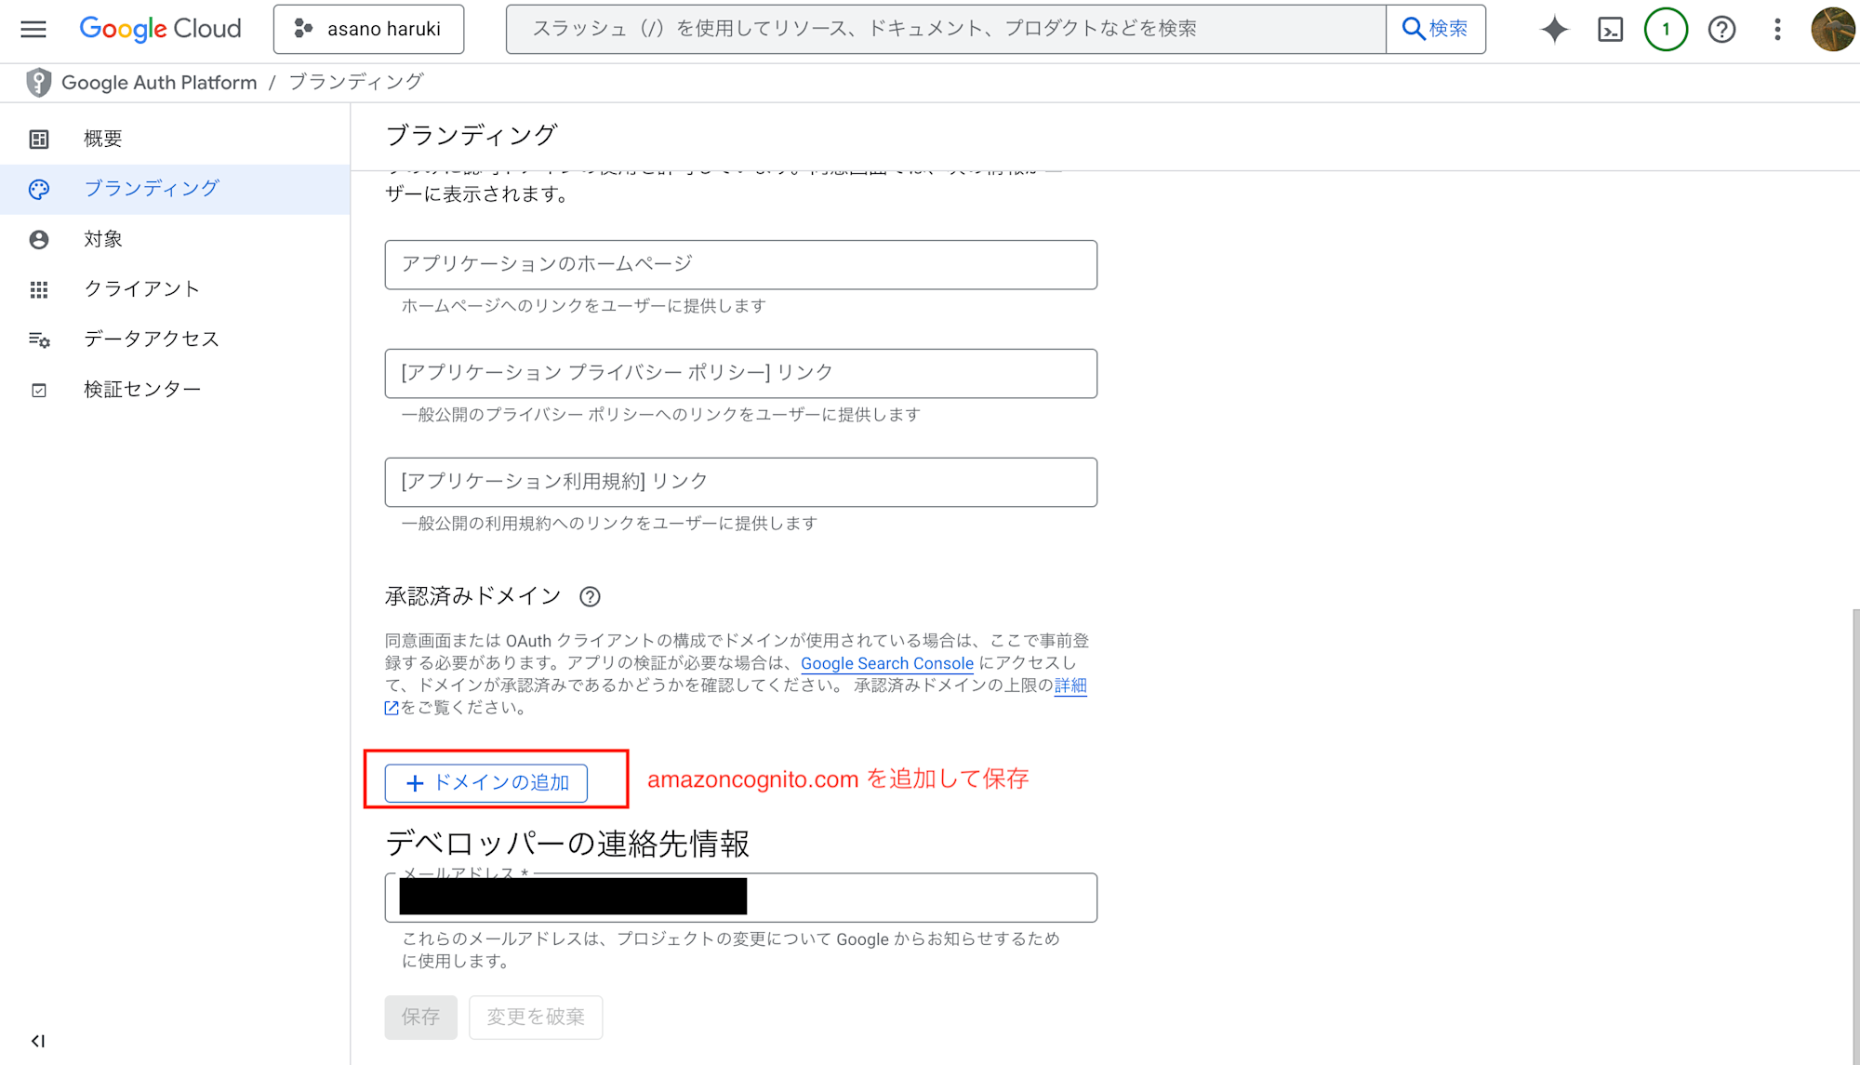Focus the アプリケーション利用規約 link field

pos(740,482)
